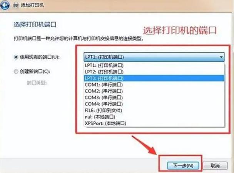The height and width of the screenshot is (173, 234).
Task: Pick COM4 serial port option
Action: click(154, 104)
